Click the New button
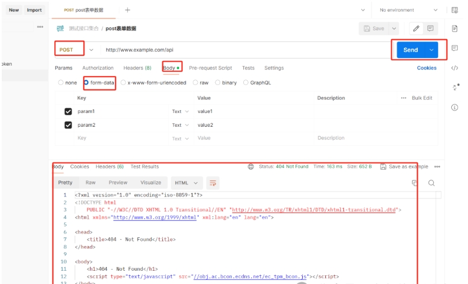The width and height of the screenshot is (468, 284). (x=14, y=10)
